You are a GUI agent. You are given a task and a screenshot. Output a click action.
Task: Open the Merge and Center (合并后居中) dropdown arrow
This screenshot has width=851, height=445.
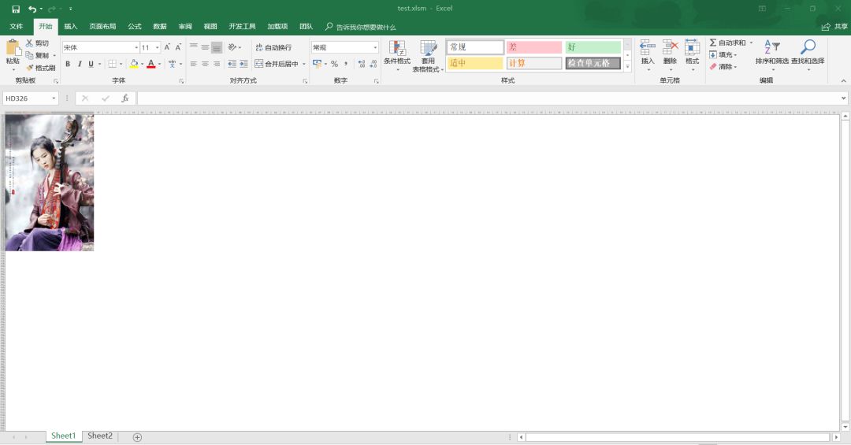[x=304, y=64]
